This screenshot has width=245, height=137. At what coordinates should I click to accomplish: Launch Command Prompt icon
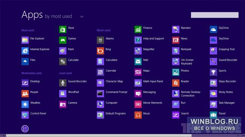100,93
